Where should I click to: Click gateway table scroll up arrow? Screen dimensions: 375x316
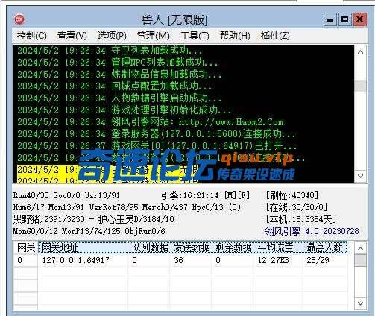pyautogui.click(x=360, y=248)
